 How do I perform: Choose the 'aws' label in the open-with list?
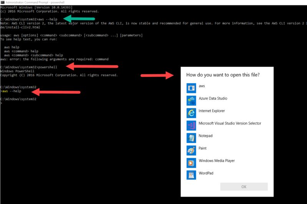tap(202, 86)
